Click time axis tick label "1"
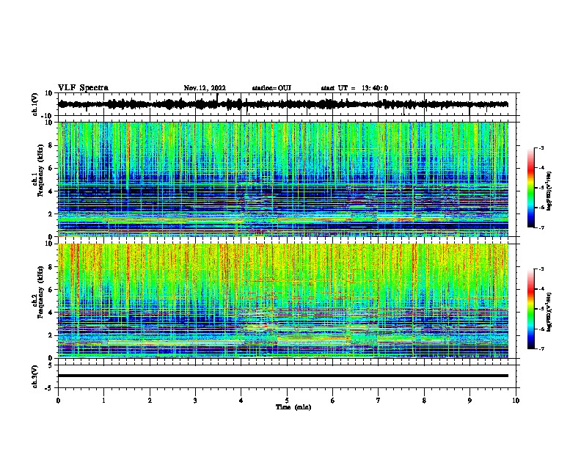This screenshot has width=581, height=449. click(103, 401)
